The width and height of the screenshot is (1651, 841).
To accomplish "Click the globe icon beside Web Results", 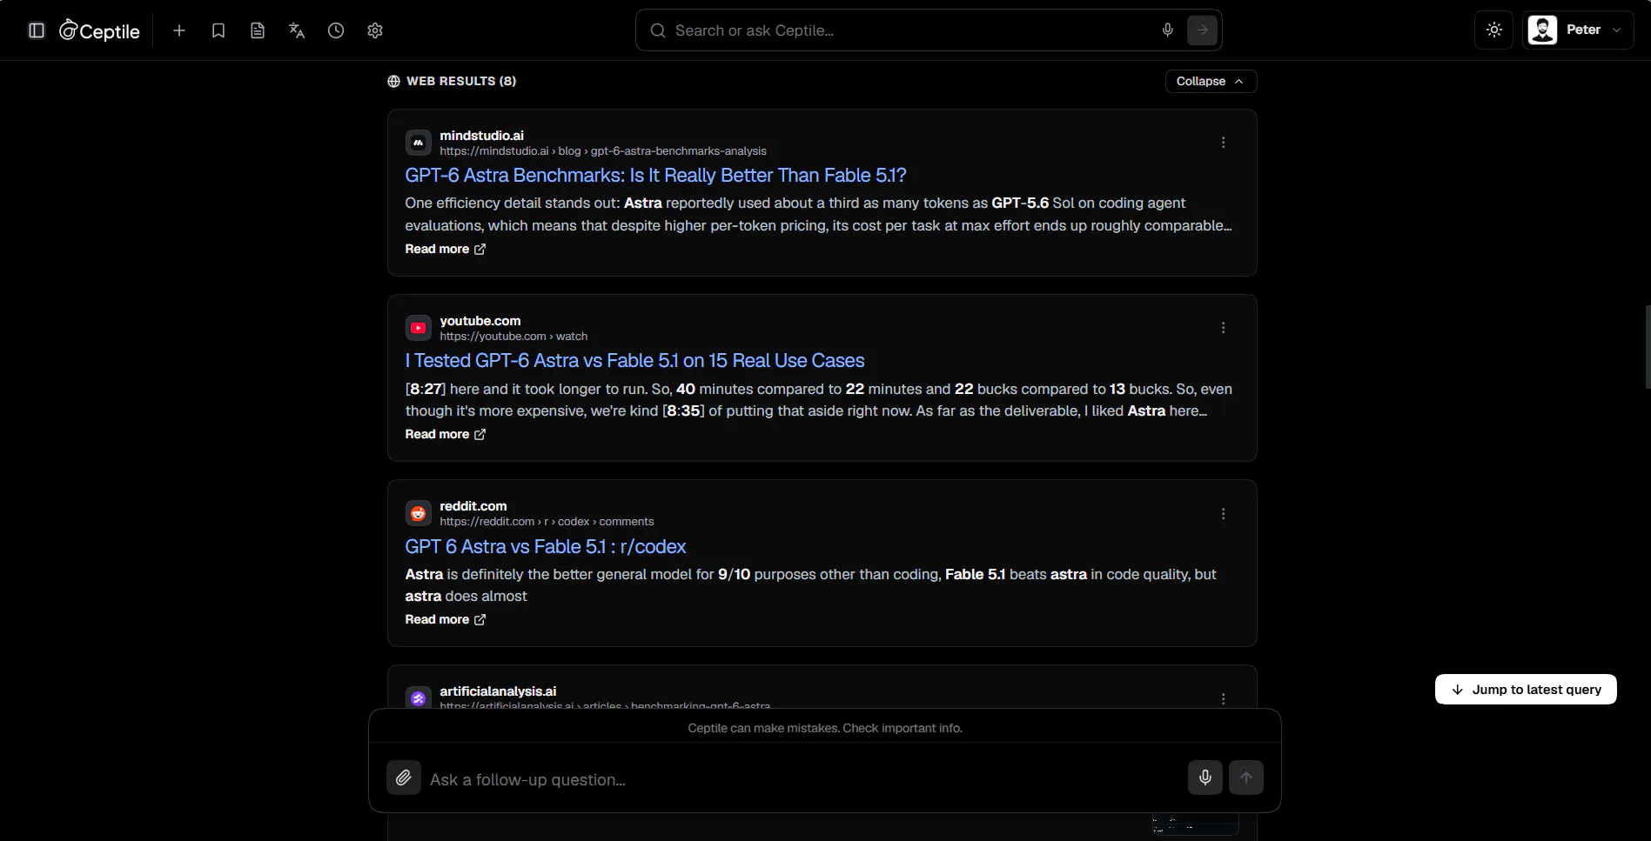I will pos(394,81).
